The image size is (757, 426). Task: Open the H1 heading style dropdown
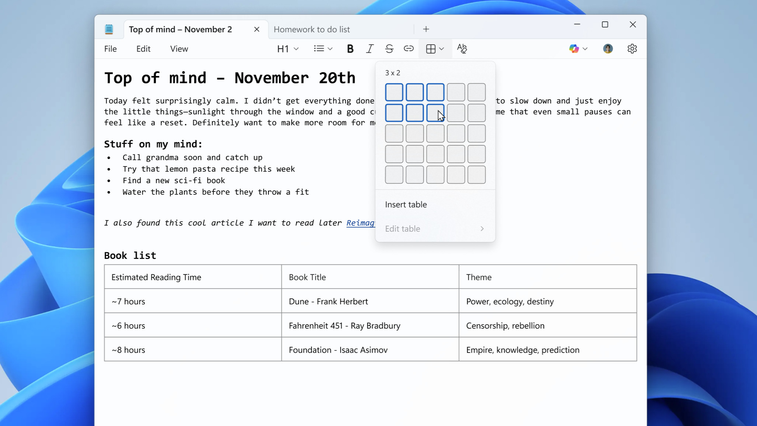pos(287,48)
